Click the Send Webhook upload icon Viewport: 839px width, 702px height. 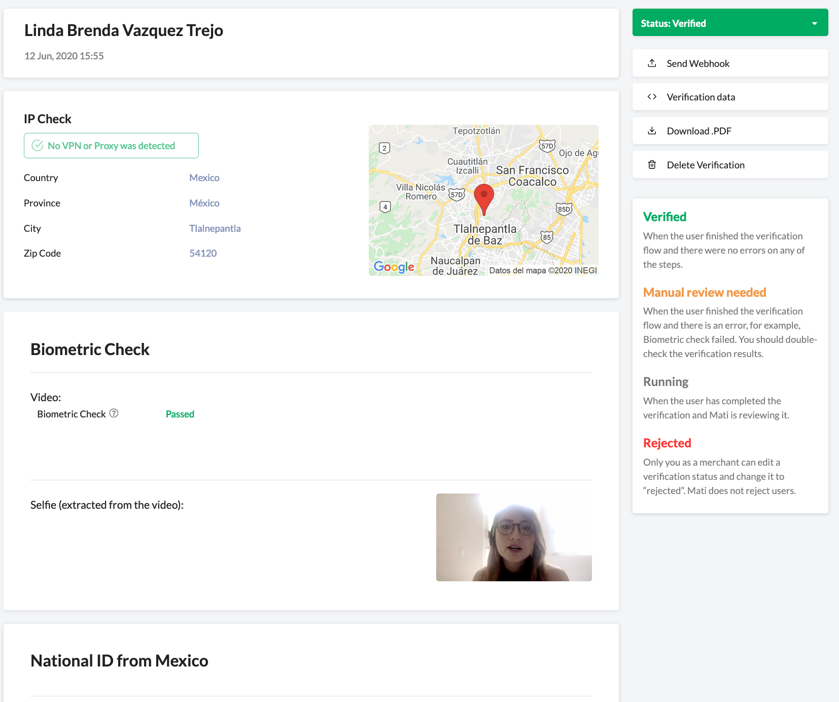(x=652, y=63)
